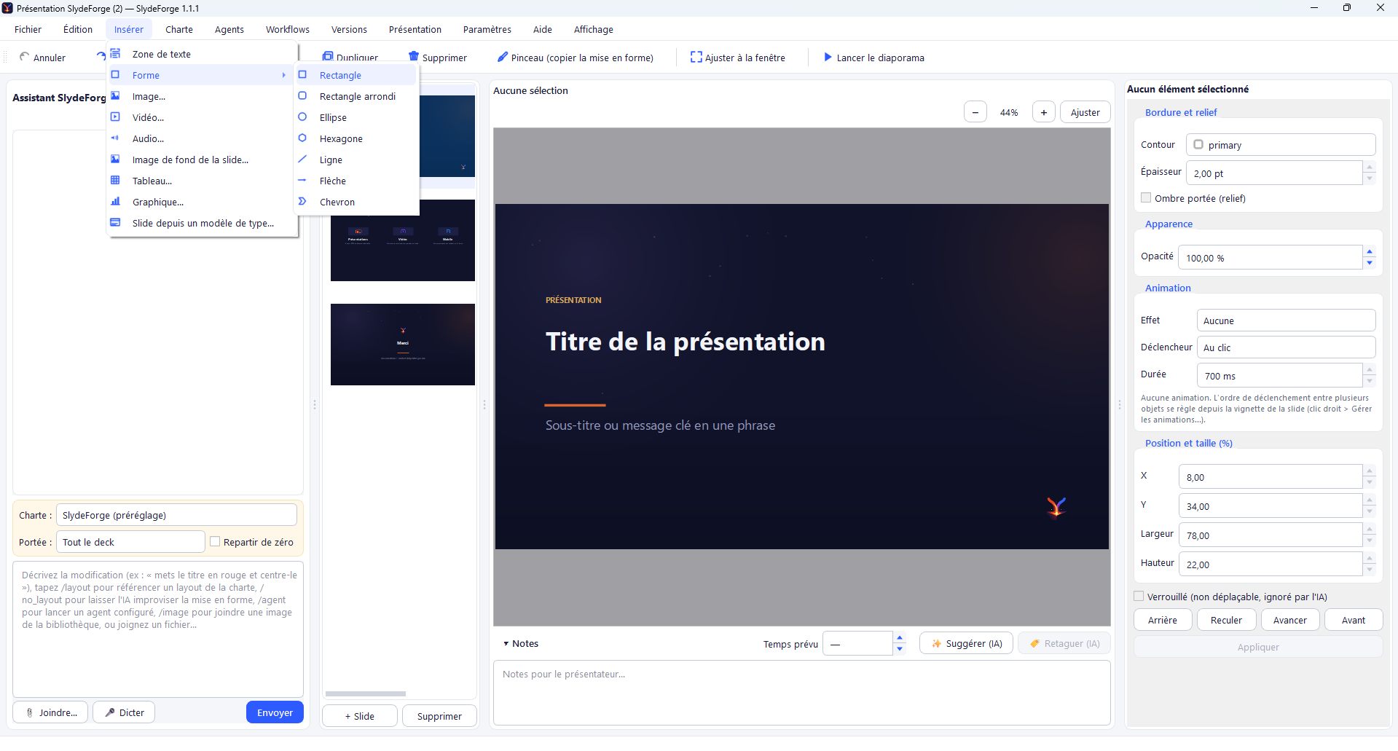The image size is (1398, 751).
Task: Click the Hexagone shape icon in submenu
Action: pyautogui.click(x=302, y=138)
